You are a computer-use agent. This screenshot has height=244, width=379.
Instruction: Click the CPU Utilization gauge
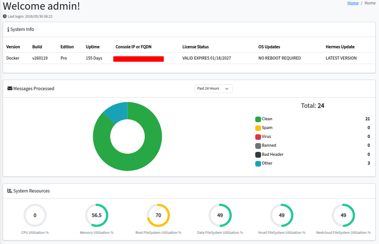[35, 215]
